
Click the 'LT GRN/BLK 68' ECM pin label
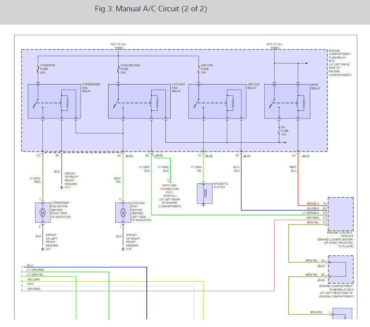[314, 213]
